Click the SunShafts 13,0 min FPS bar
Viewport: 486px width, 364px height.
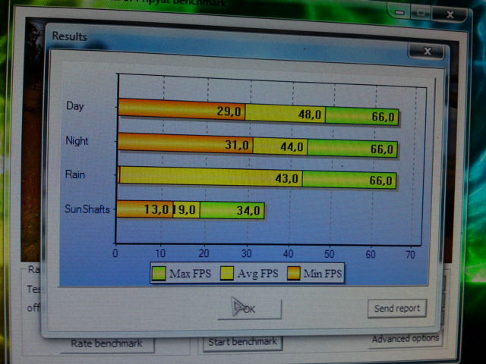pyautogui.click(x=145, y=209)
